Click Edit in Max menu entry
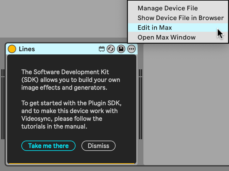The height and width of the screenshot is (171, 229). pos(154,28)
